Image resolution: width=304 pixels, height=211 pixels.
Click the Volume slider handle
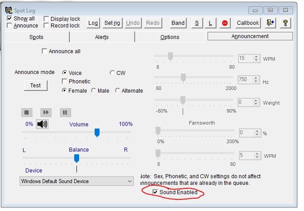[97, 133]
